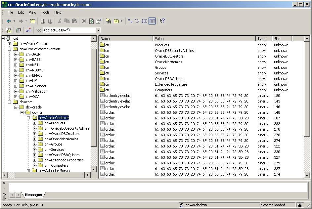Click the Schema loaded status text
312x209 pixels.
[x=273, y=205]
